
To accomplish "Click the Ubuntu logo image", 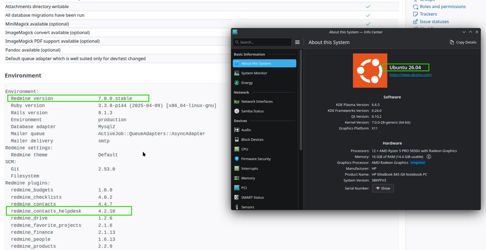I will (370, 71).
